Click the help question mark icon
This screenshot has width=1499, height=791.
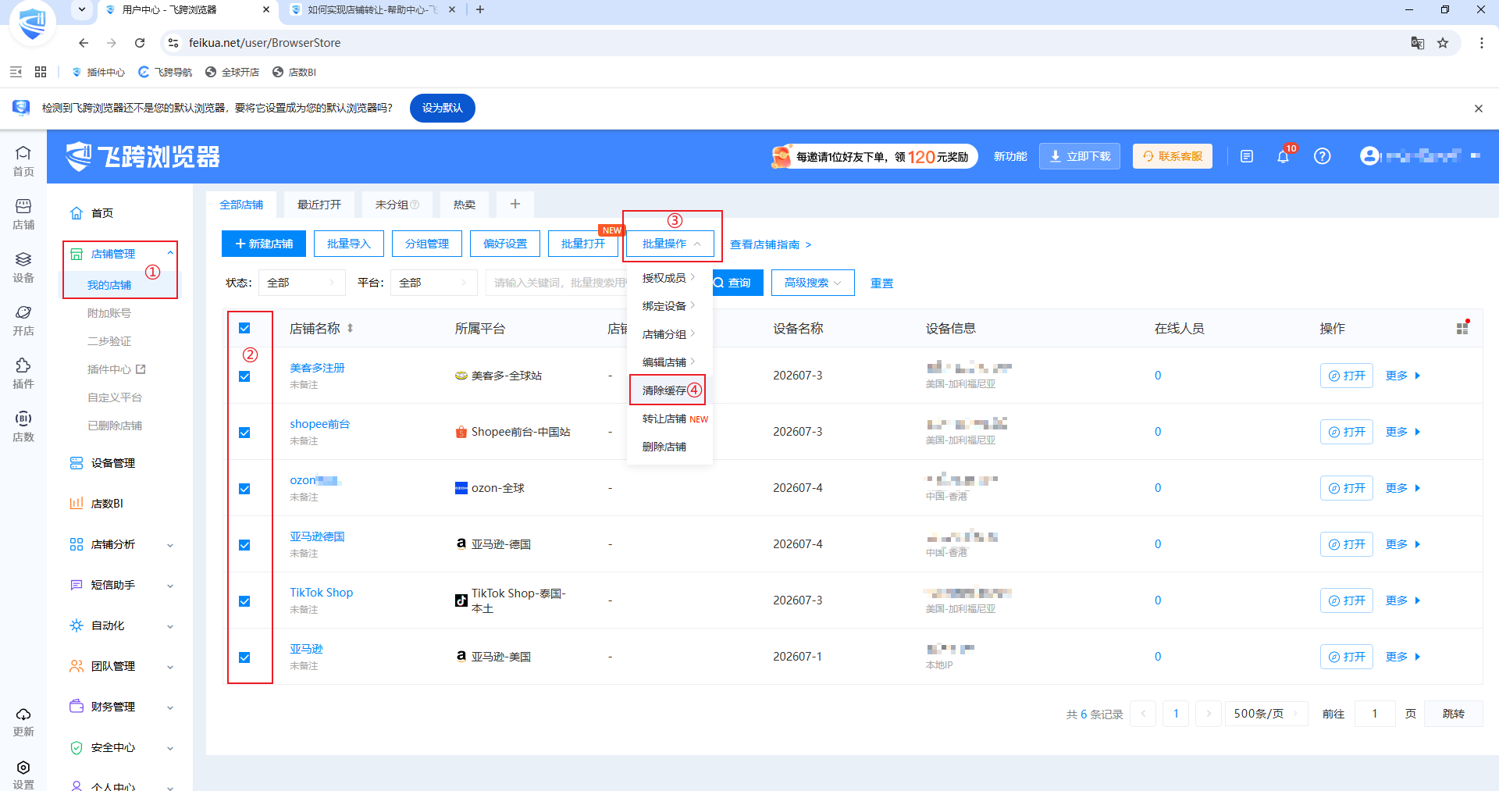point(1322,156)
